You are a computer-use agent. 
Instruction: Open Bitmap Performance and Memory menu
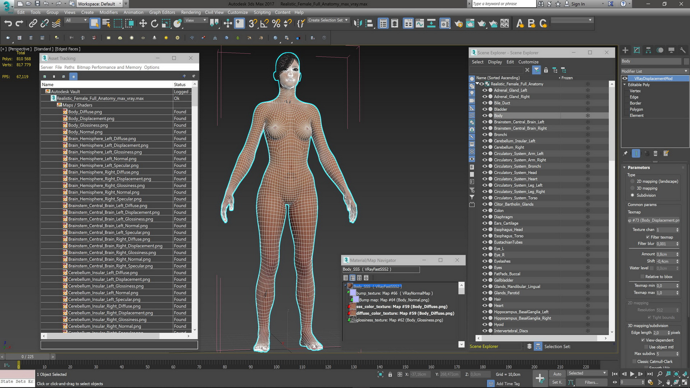pyautogui.click(x=109, y=67)
